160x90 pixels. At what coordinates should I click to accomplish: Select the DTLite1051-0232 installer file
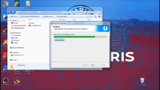pos(35,25)
